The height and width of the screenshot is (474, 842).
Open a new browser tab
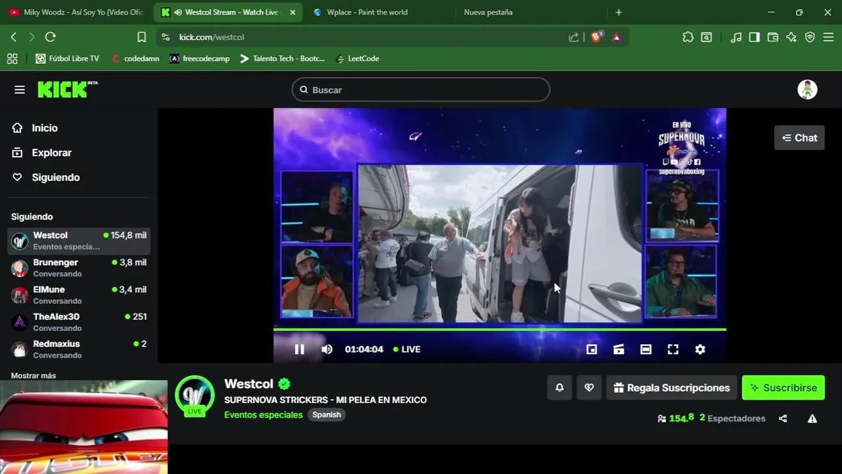click(x=618, y=13)
